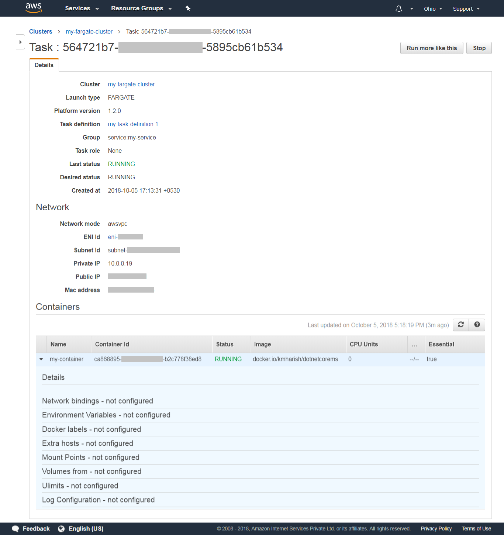Open the Services dropdown menu

(x=82, y=8)
